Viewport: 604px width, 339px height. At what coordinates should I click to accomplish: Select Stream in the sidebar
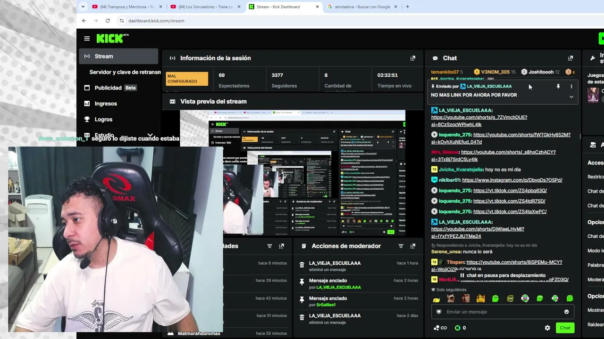(x=118, y=56)
